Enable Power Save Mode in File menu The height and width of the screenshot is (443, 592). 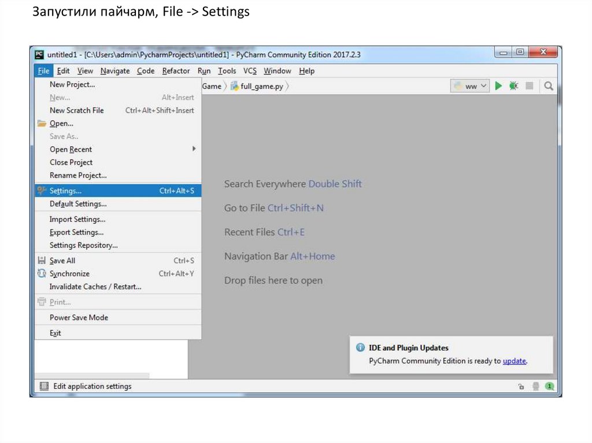tap(79, 318)
